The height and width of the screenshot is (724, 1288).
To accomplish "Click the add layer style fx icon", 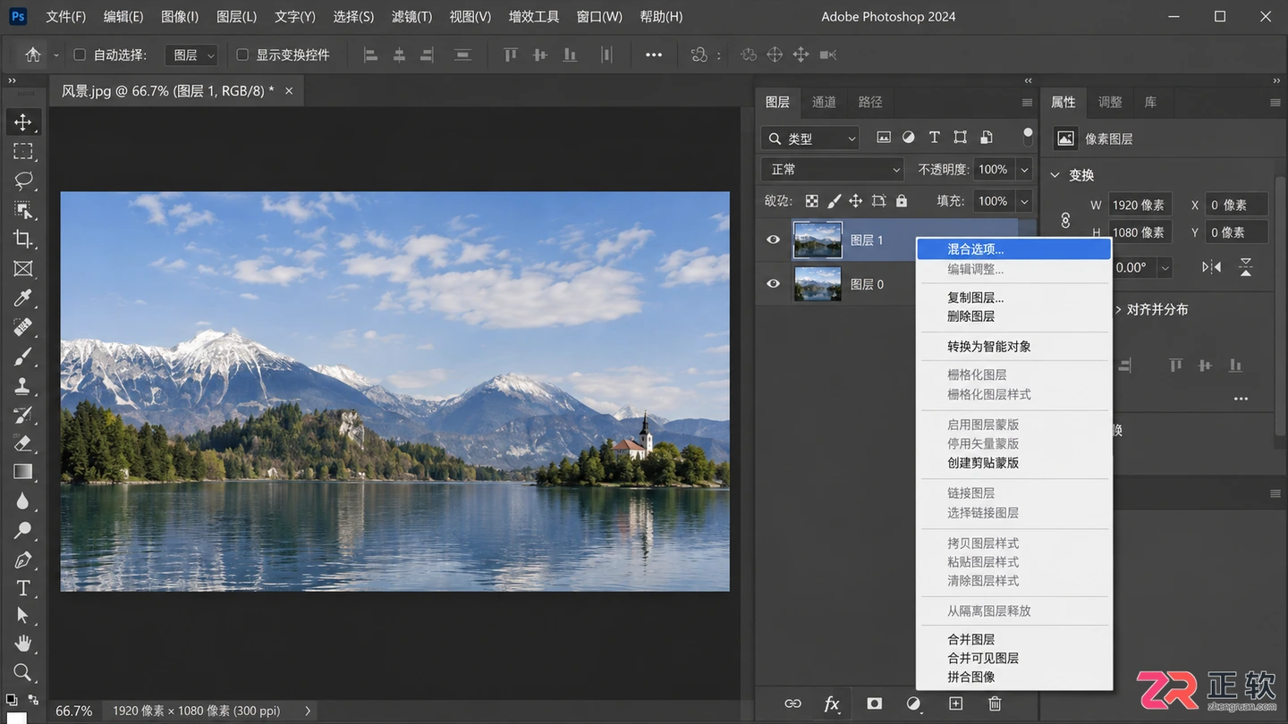I will pos(832,703).
